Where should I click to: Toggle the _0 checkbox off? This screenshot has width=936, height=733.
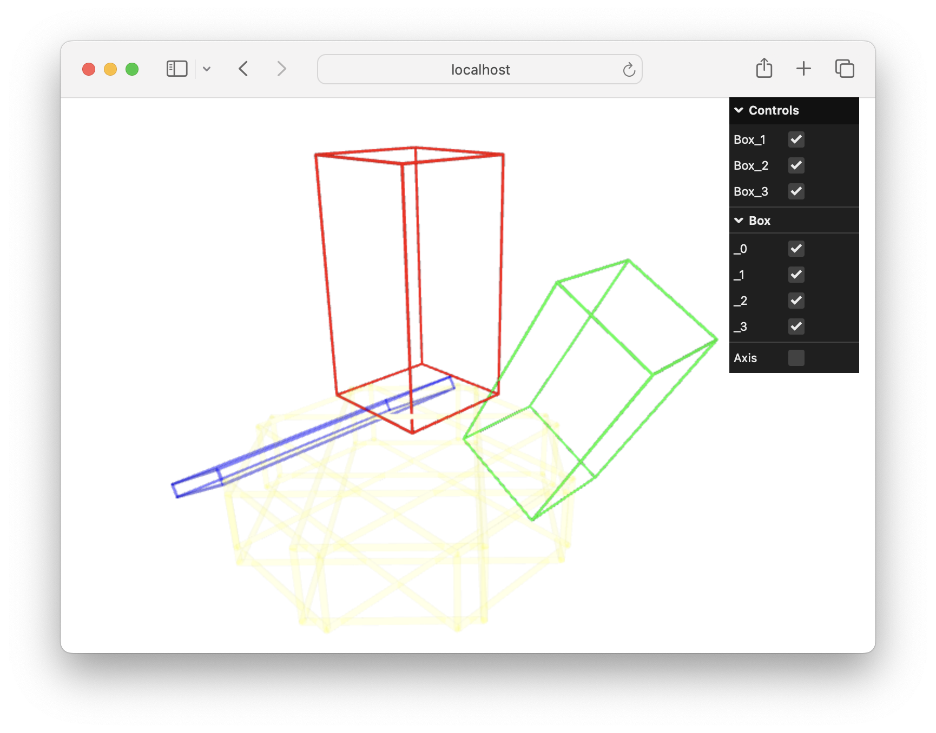pos(796,249)
